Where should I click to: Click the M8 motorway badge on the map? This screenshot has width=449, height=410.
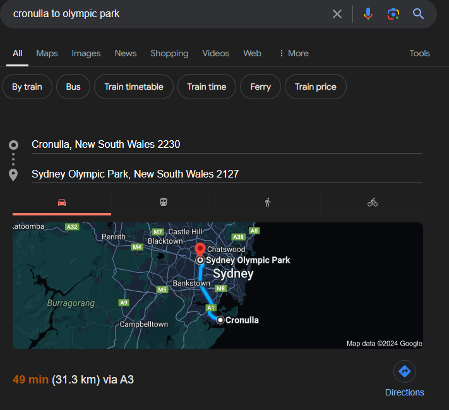pyautogui.click(x=221, y=288)
